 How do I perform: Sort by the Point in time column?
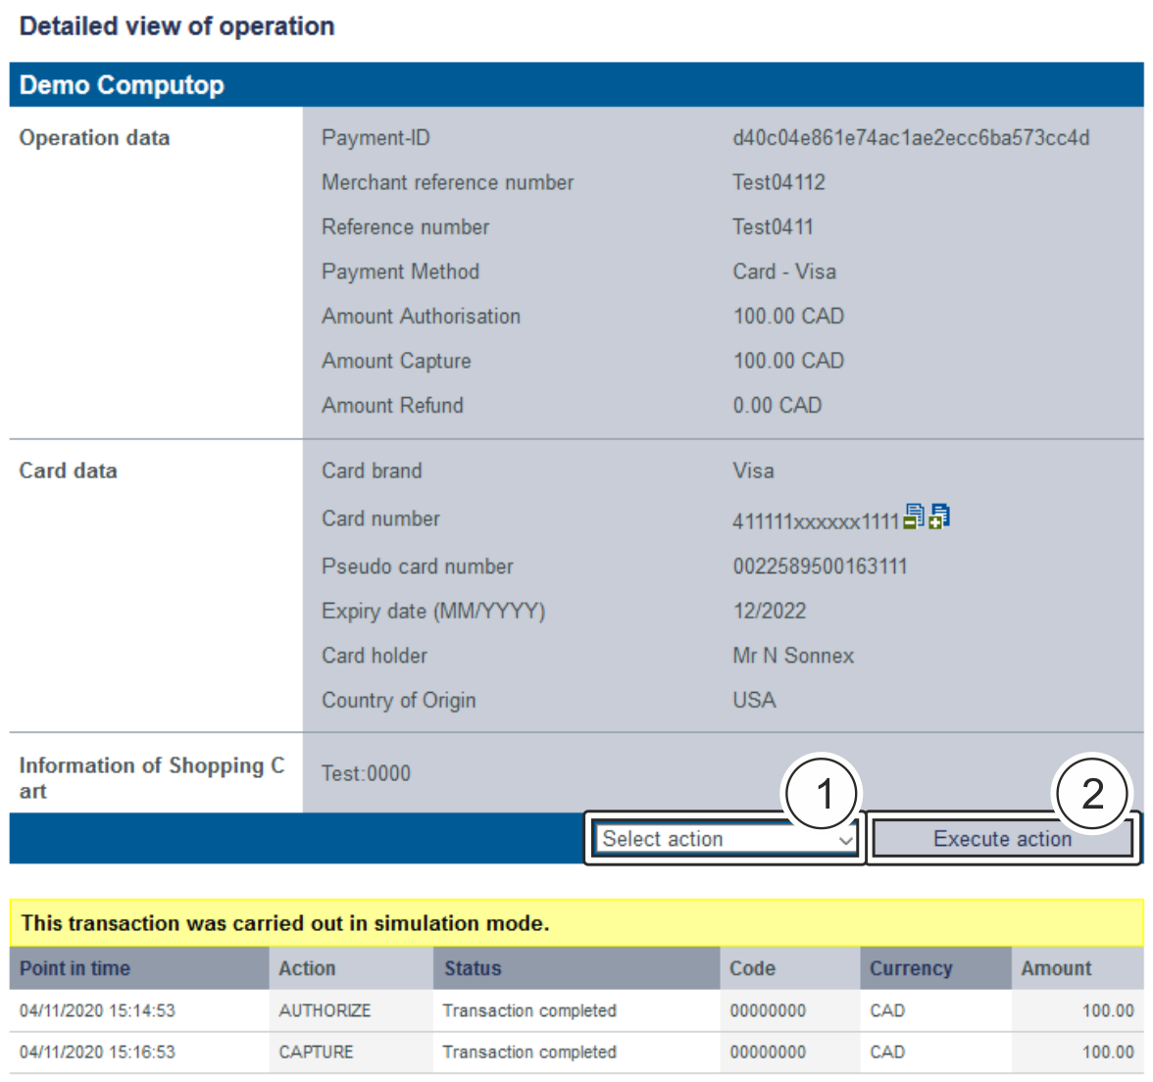tap(75, 968)
